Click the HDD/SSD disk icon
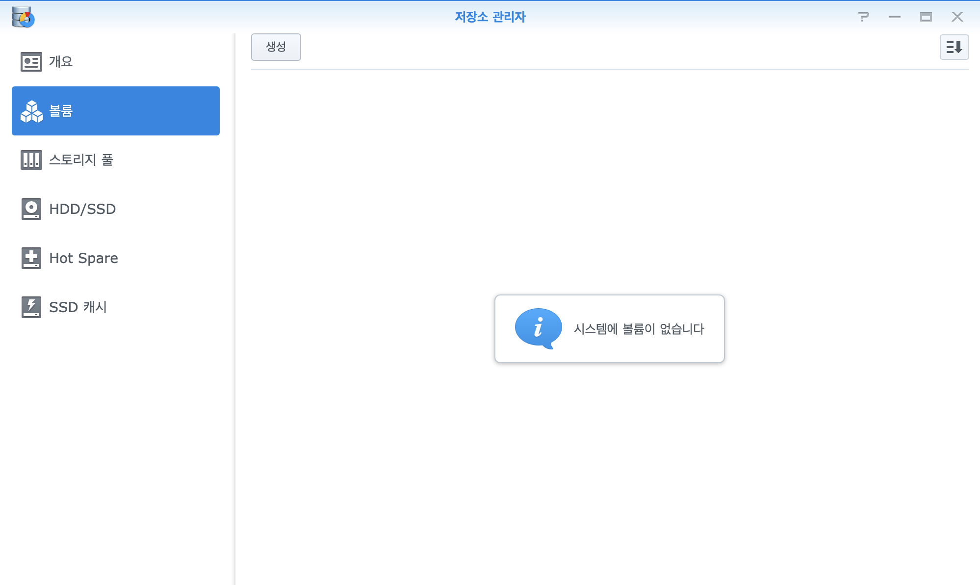 point(31,209)
